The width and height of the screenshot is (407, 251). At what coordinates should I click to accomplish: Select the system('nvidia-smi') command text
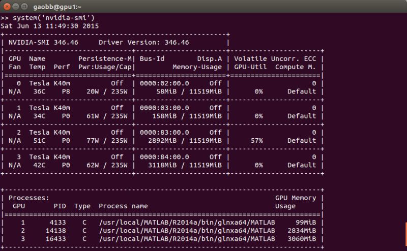pos(54,18)
